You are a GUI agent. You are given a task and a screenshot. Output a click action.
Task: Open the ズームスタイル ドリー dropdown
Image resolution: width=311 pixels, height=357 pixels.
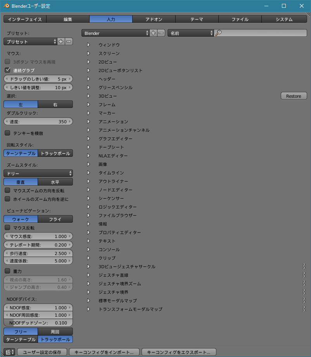click(38, 173)
